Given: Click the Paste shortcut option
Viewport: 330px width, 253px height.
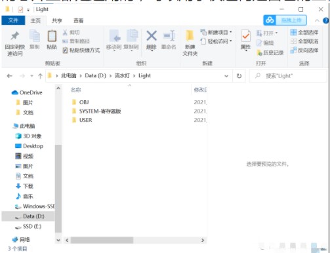Looking at the screenshot, I should click(x=81, y=50).
